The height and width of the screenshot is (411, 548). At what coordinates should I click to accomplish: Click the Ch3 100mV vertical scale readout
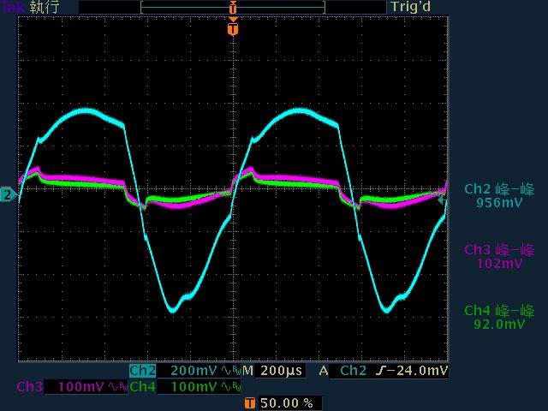(x=82, y=387)
